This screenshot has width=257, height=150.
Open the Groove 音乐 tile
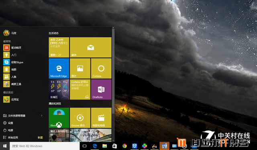[80, 118]
